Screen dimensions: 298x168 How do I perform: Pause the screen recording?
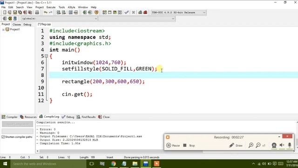173,145
